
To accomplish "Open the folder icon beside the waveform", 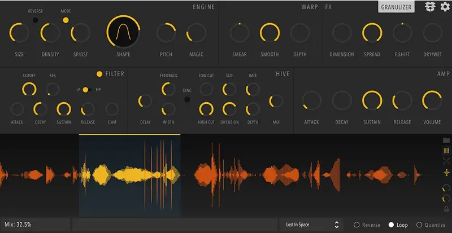I will pos(446,140).
